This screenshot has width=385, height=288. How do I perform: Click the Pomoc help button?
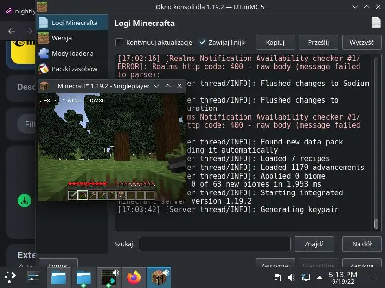pyautogui.click(x=58, y=263)
